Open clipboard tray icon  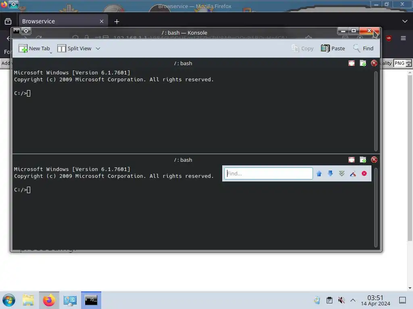329,300
